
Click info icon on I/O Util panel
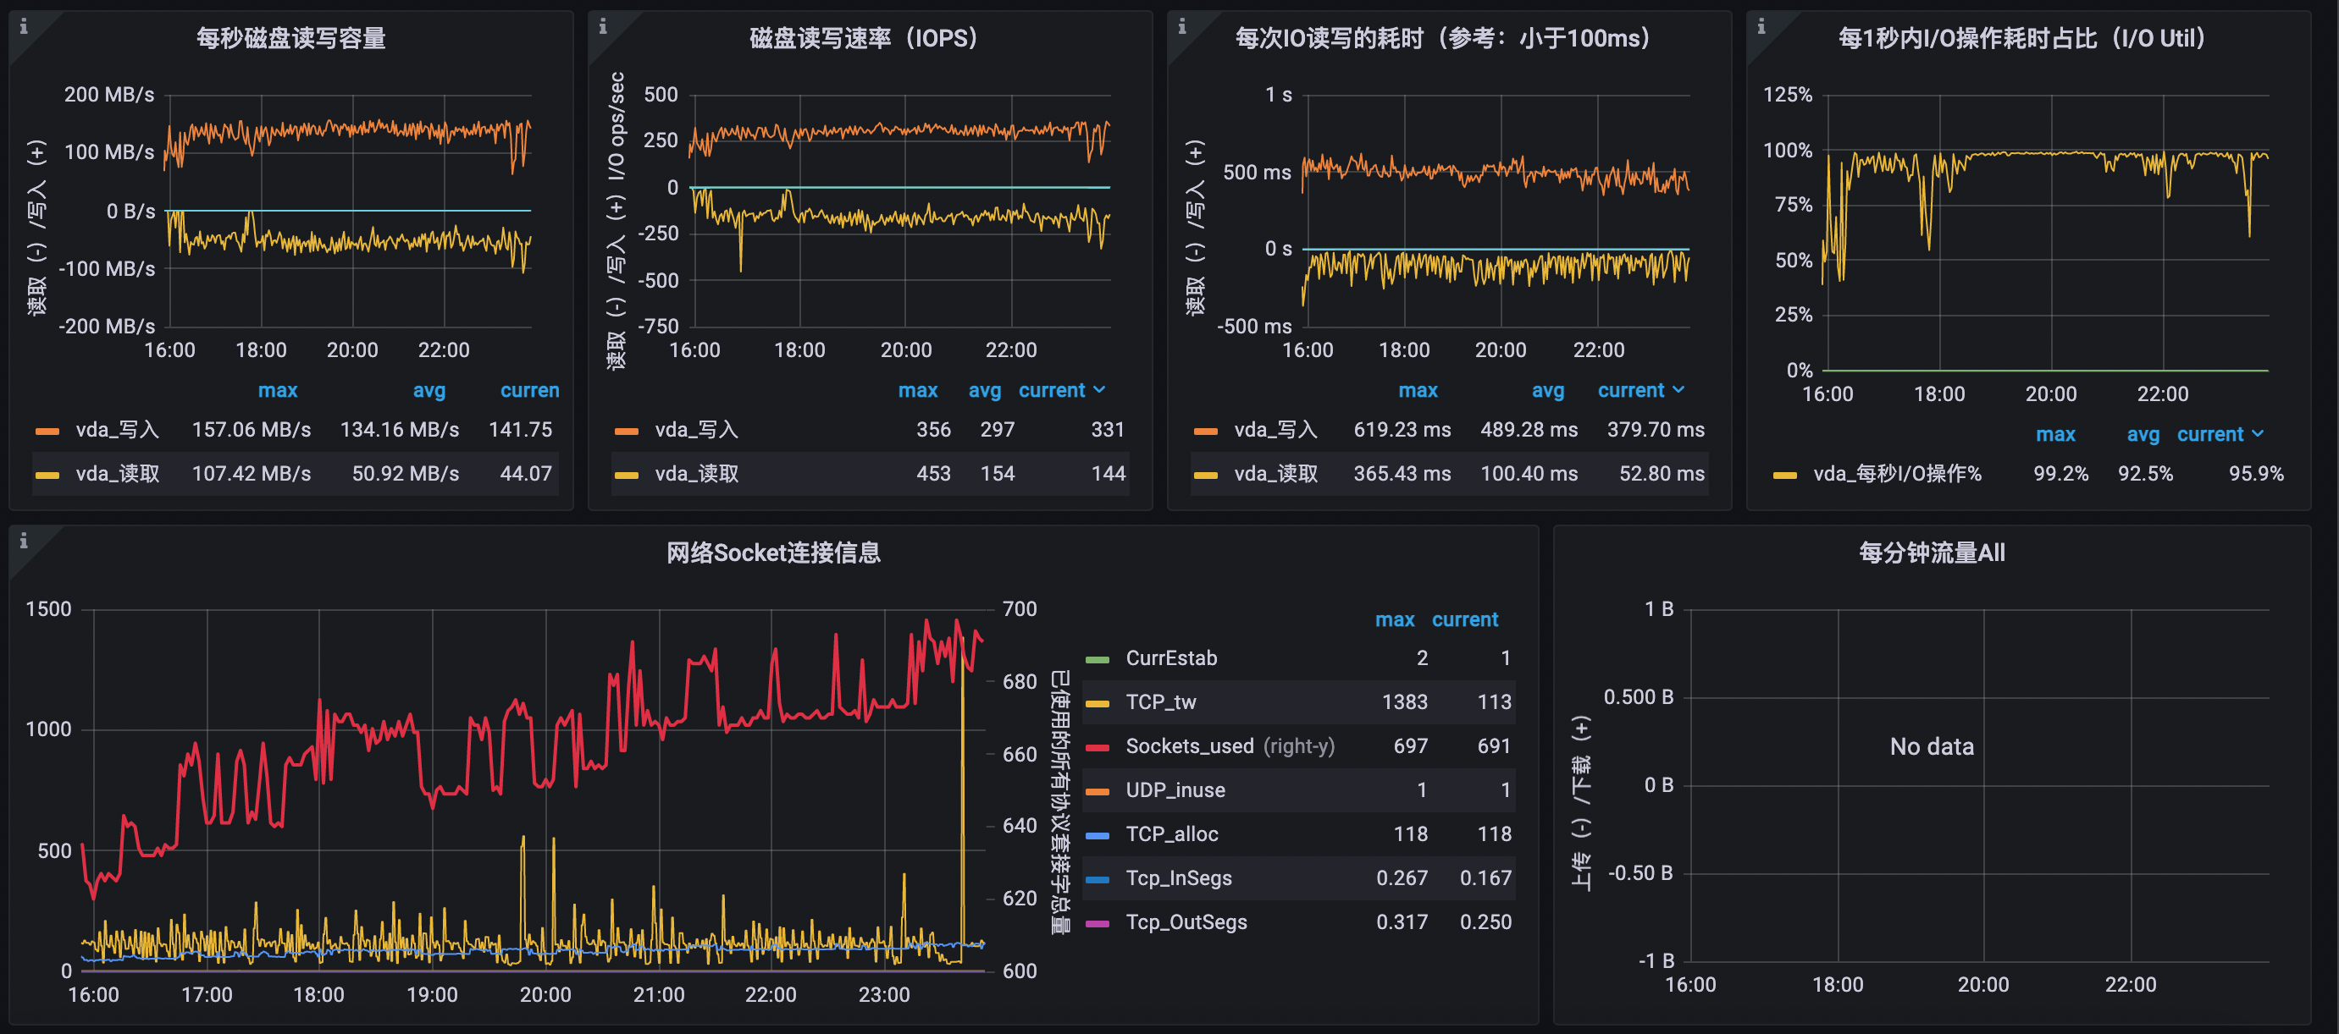coord(1761,27)
